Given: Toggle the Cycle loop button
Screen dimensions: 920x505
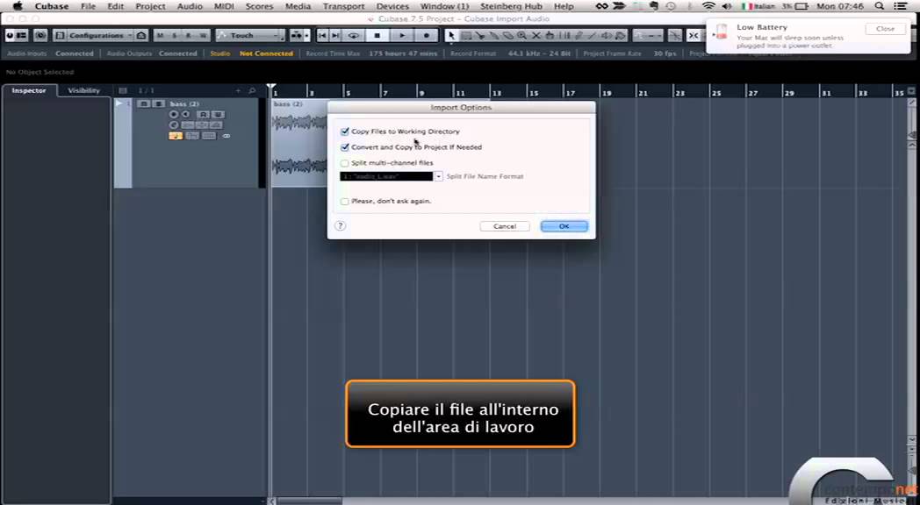Looking at the screenshot, I should point(353,36).
